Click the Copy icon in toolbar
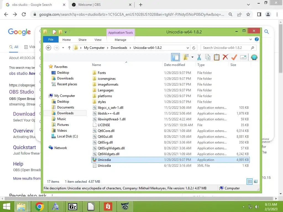 pos(208,57)
